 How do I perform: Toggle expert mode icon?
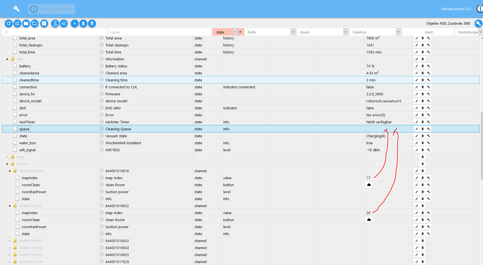click(55, 23)
